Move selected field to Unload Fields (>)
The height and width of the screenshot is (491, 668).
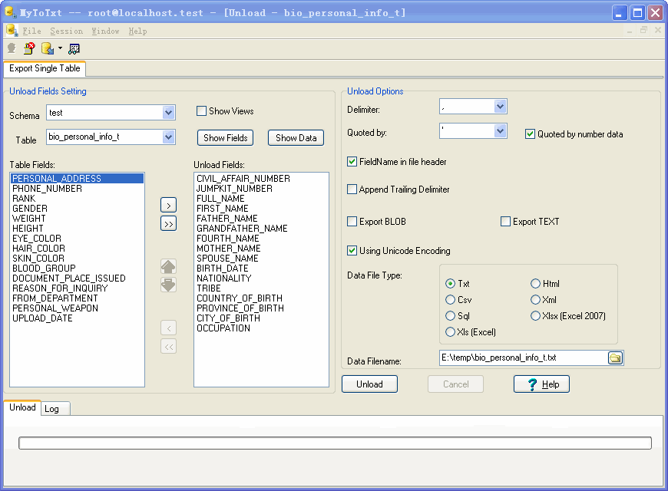(x=169, y=206)
